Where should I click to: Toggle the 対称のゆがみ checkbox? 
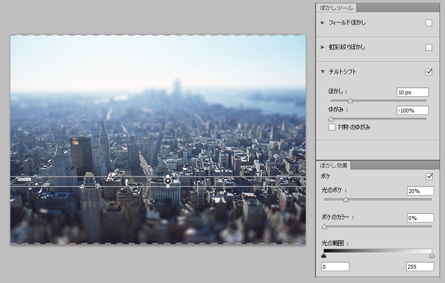click(x=332, y=127)
